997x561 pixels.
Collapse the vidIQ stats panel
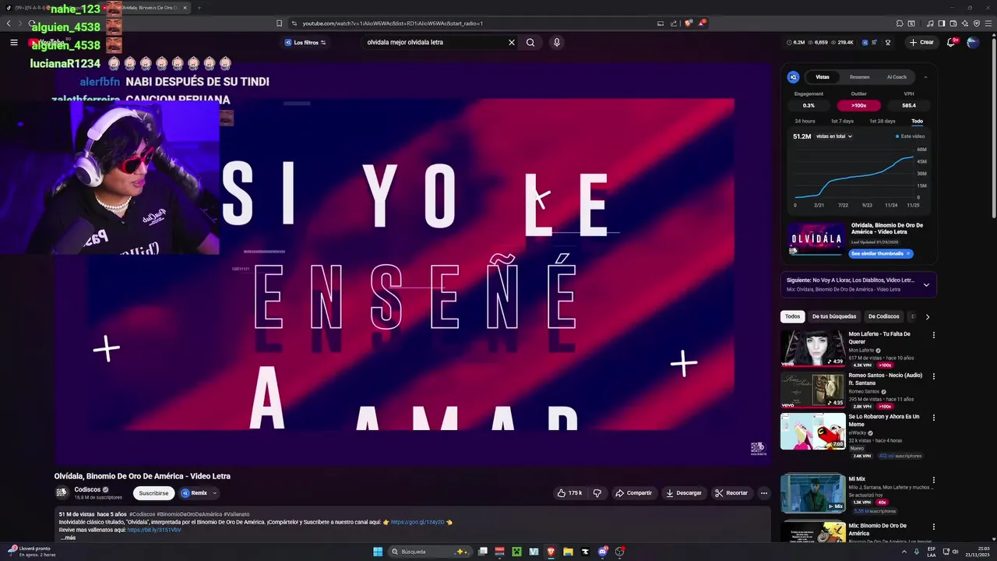(925, 77)
